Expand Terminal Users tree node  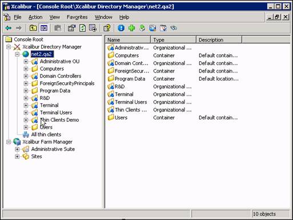26,113
